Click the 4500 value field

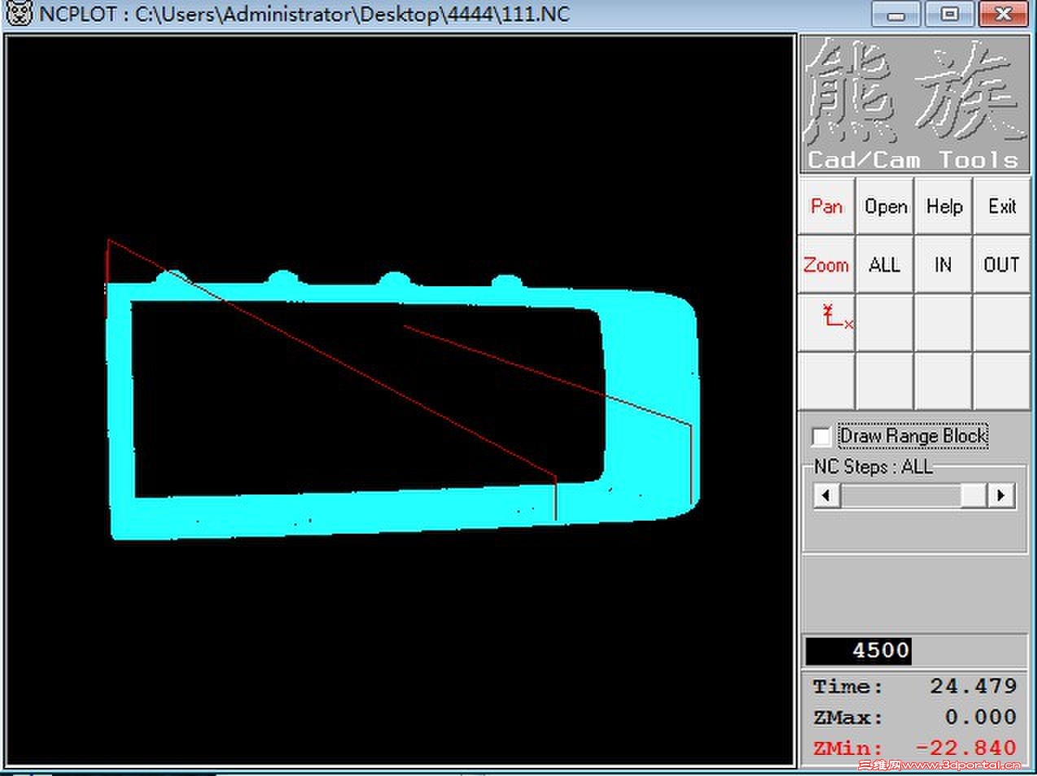click(859, 651)
